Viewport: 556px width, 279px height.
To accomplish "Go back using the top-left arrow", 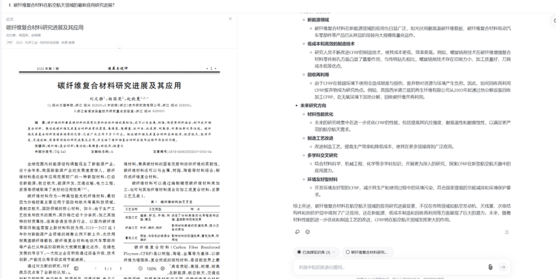I will coord(10,5).
